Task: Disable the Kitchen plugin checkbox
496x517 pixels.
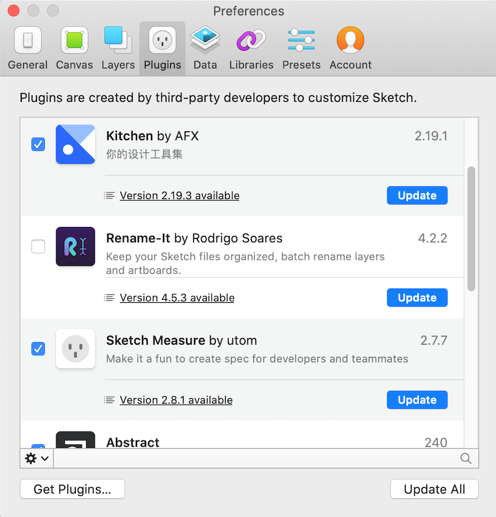Action: (x=38, y=144)
